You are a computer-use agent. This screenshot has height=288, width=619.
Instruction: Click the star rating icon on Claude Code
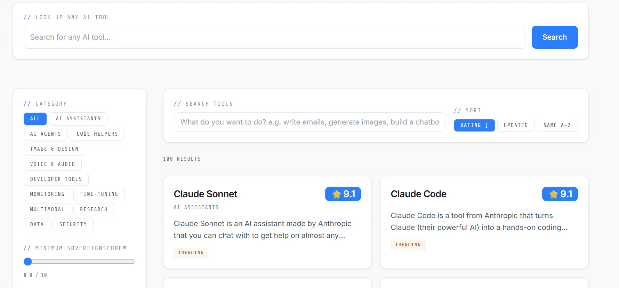click(x=554, y=194)
